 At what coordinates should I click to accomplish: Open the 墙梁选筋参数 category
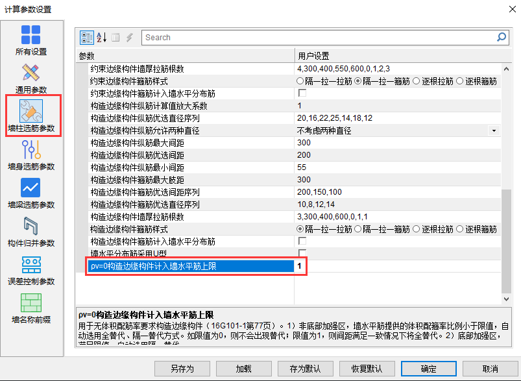(31, 193)
